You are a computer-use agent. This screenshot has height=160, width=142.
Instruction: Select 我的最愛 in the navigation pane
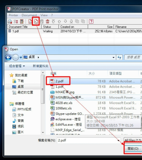click(x=18, y=75)
